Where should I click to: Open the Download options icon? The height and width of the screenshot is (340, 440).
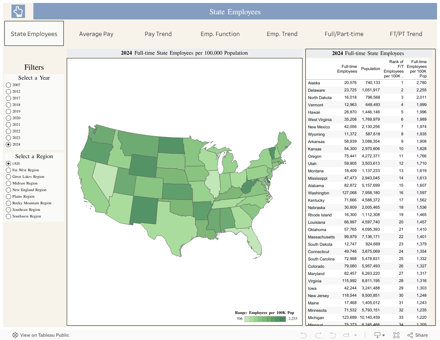[x=377, y=335]
